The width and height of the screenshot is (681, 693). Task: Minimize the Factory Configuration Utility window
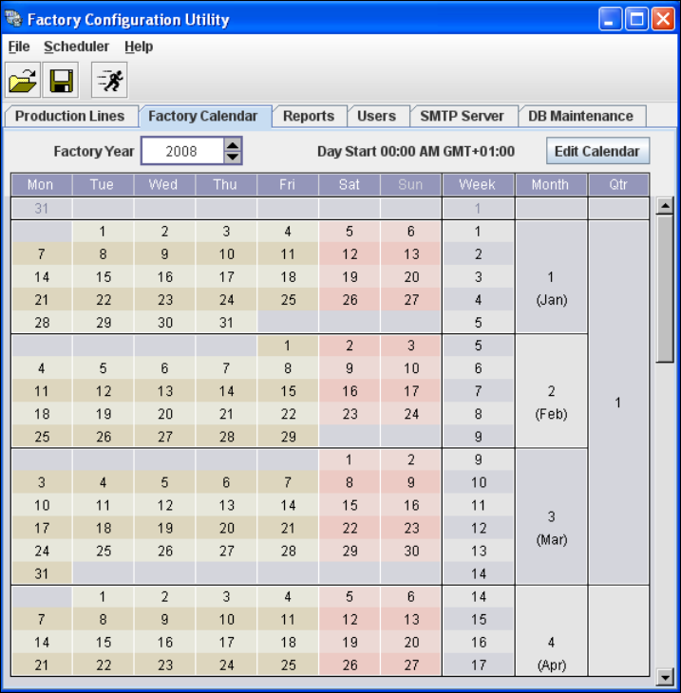tap(610, 19)
